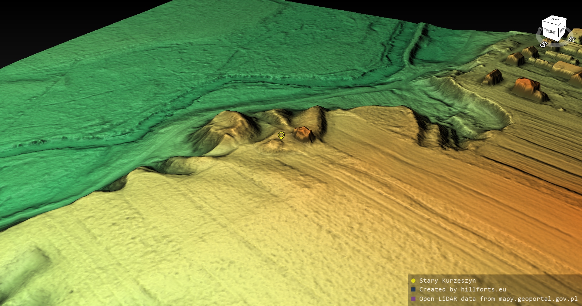Click the FRONT face of the view cube
This screenshot has width=582, height=306.
pyautogui.click(x=550, y=32)
